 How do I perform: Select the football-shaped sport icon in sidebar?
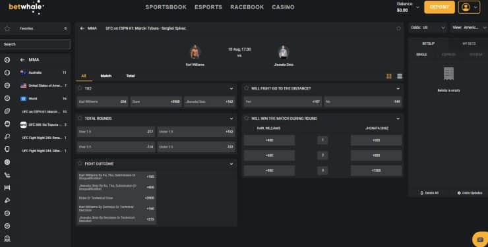tap(7, 111)
